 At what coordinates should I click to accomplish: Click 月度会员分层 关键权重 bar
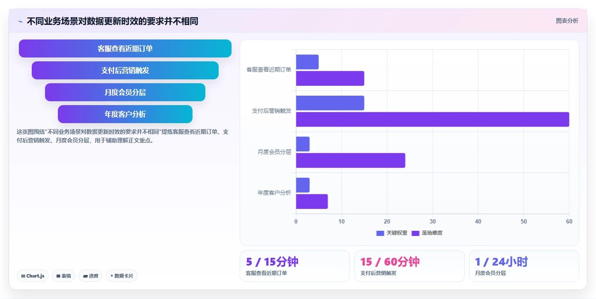coord(303,144)
